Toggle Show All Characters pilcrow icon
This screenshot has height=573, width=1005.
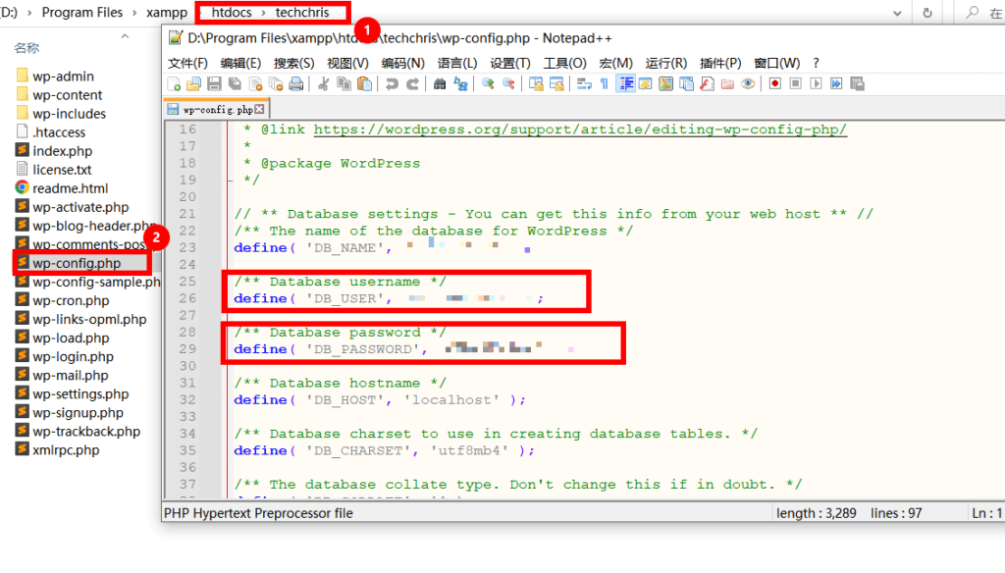(x=604, y=84)
